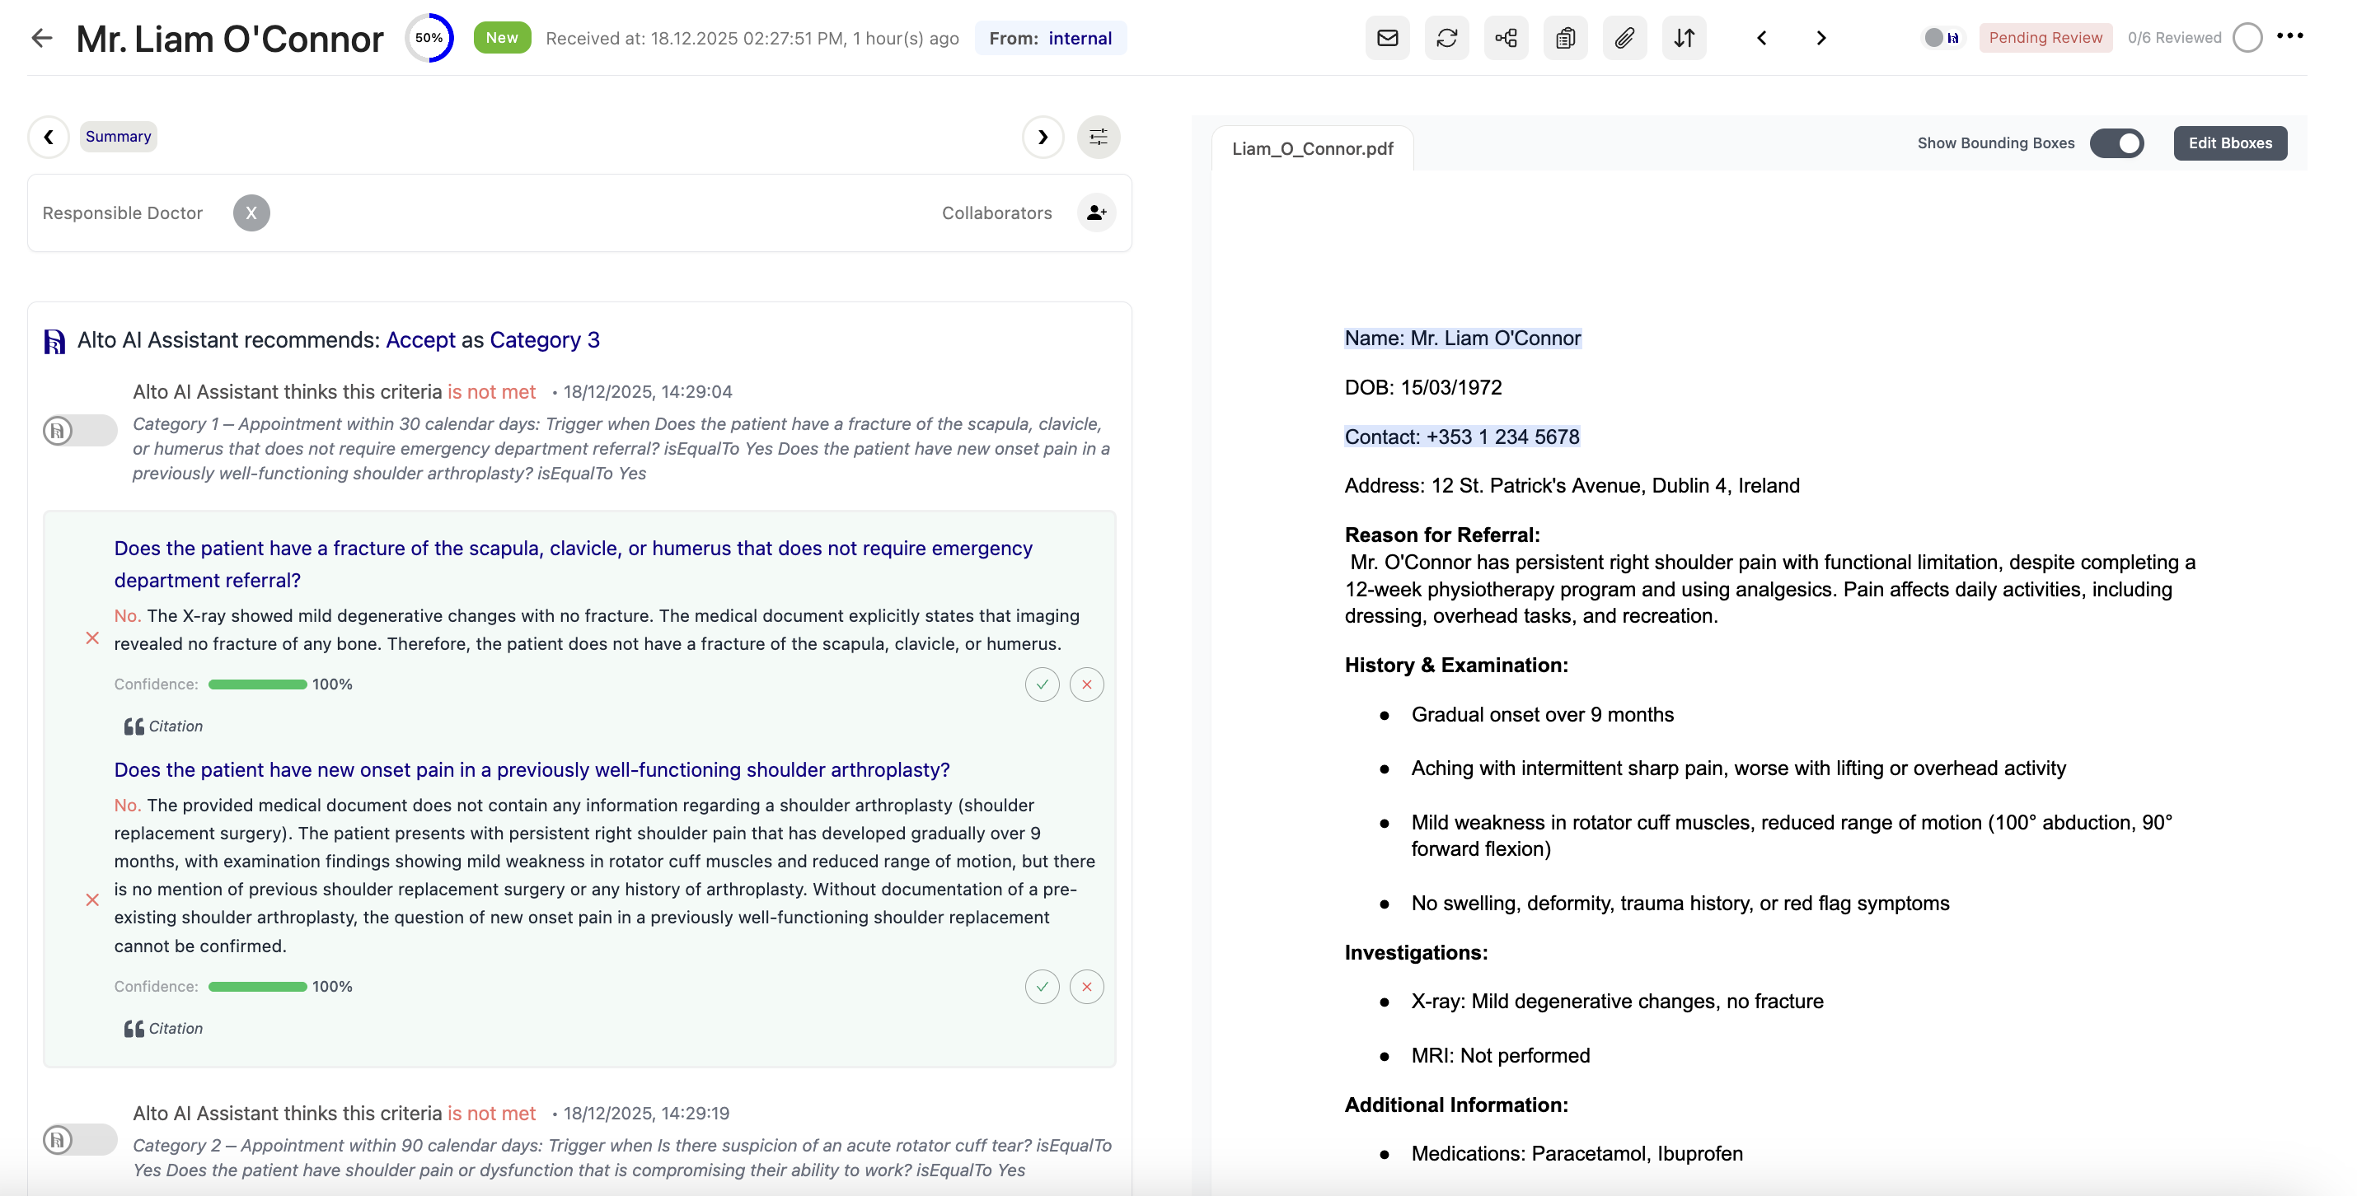The height and width of the screenshot is (1196, 2357).
Task: Select the Summary tab
Action: click(118, 136)
